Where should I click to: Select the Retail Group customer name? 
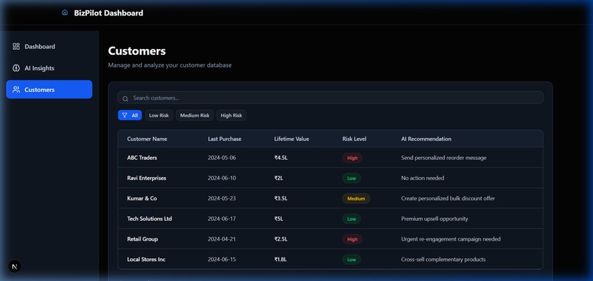click(x=143, y=239)
